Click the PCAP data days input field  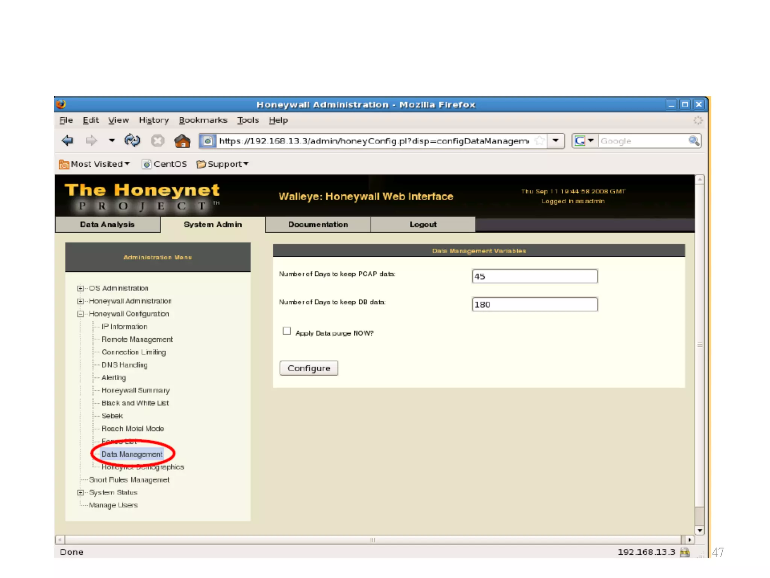pyautogui.click(x=534, y=276)
